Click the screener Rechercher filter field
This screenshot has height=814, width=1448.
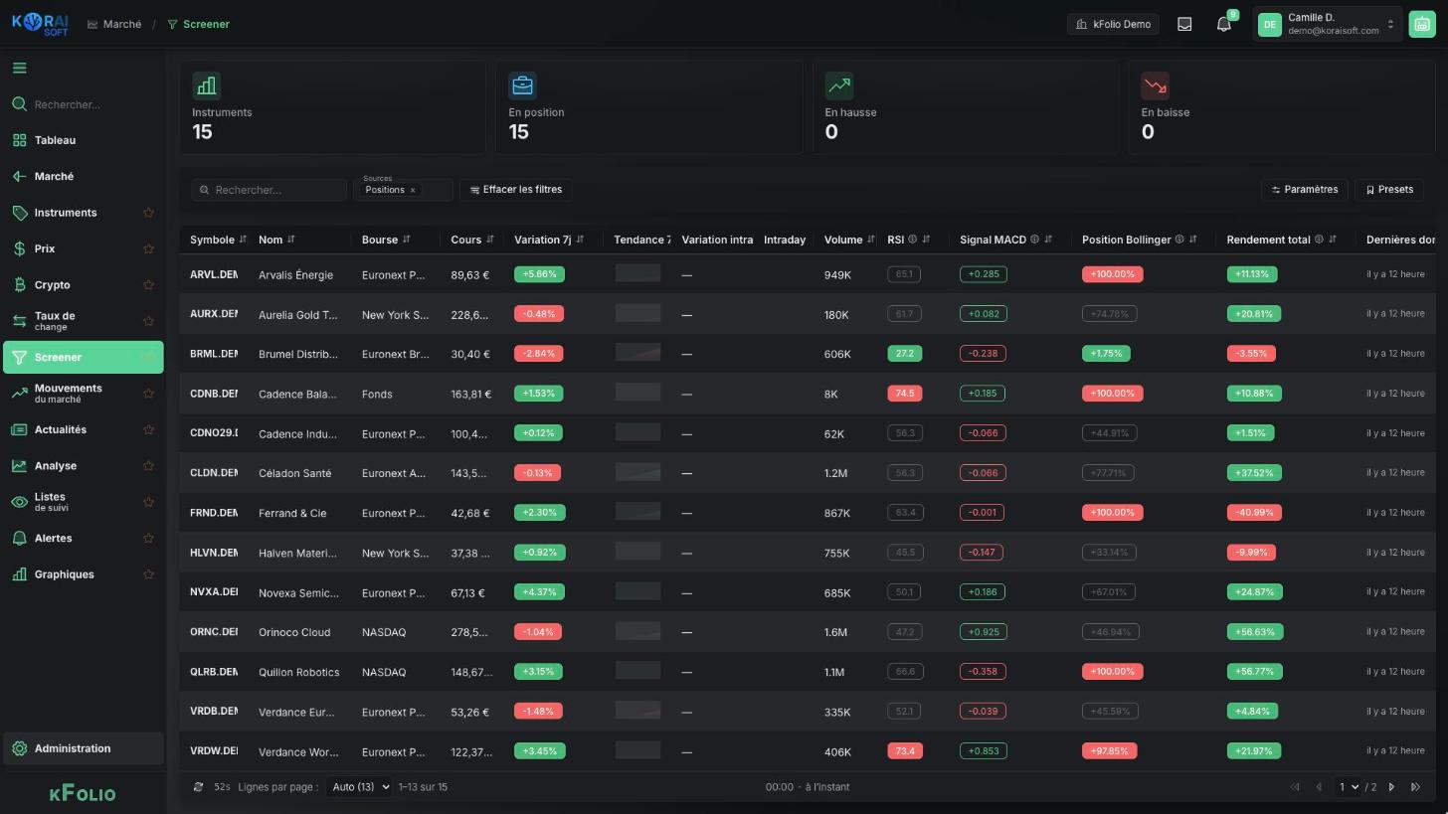(x=270, y=190)
